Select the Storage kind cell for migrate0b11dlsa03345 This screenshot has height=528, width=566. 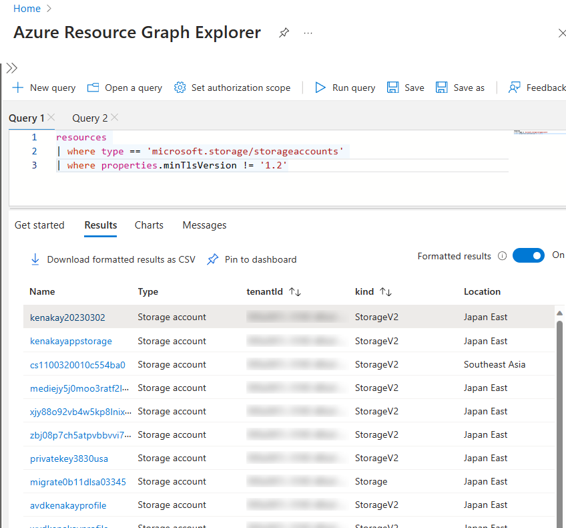pos(371,481)
